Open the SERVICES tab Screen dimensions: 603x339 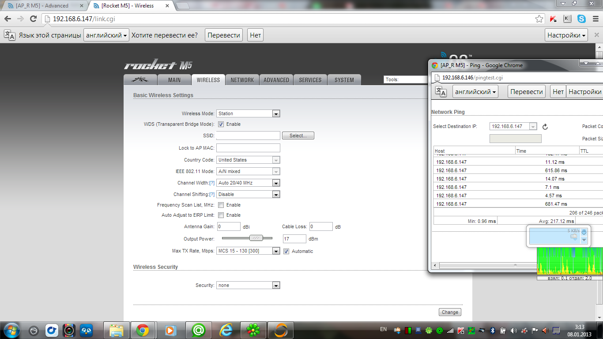(x=310, y=80)
